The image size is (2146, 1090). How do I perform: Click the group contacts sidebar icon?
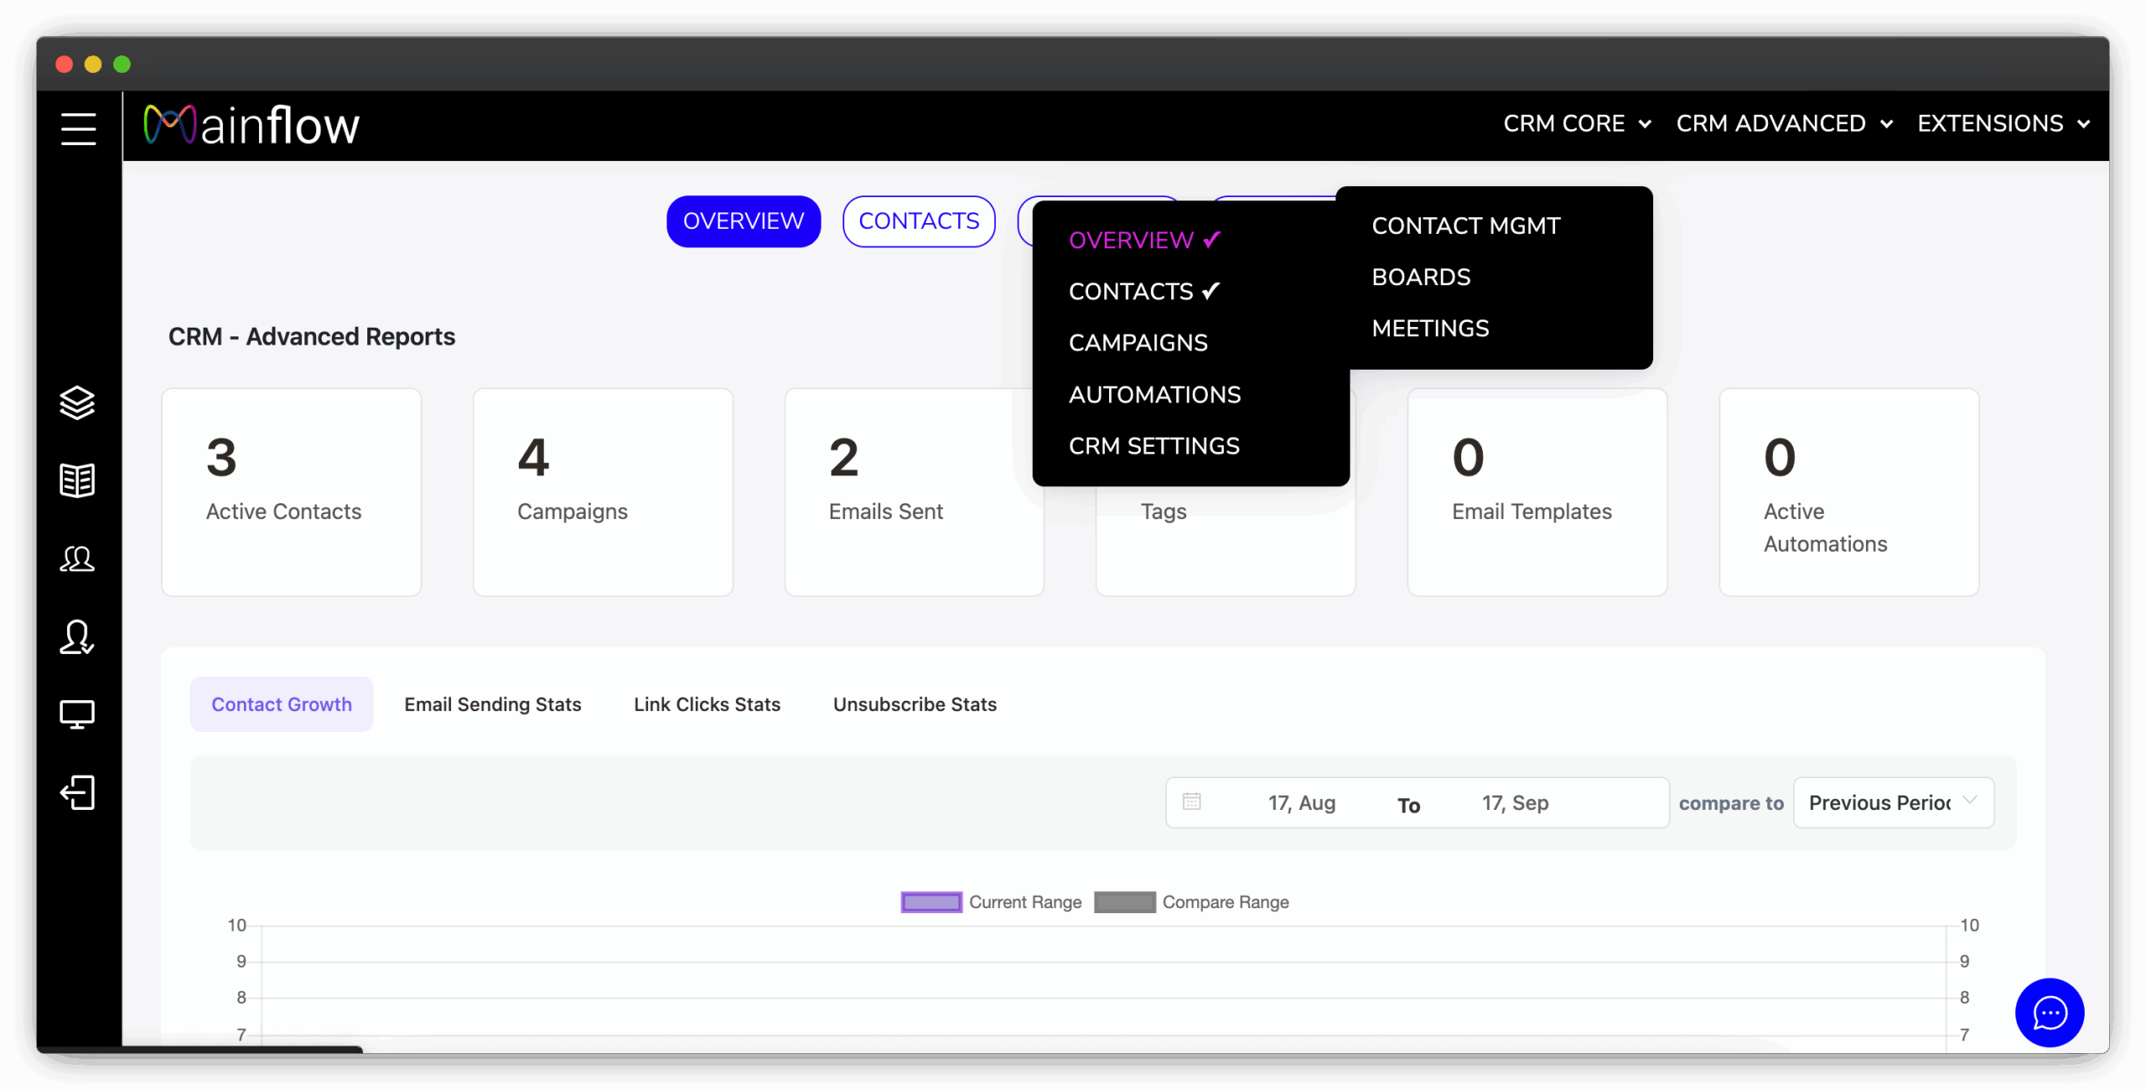coord(77,558)
